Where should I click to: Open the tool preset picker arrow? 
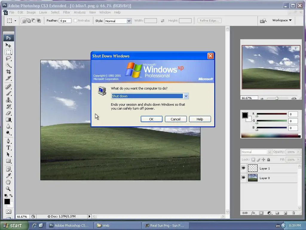tap(15, 21)
